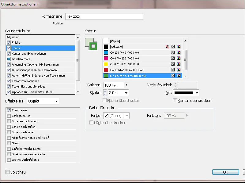The image size is (245, 183).
Task: Click the process color icon of C=75 M=5 Y=100 K=0
Action: 173,76
